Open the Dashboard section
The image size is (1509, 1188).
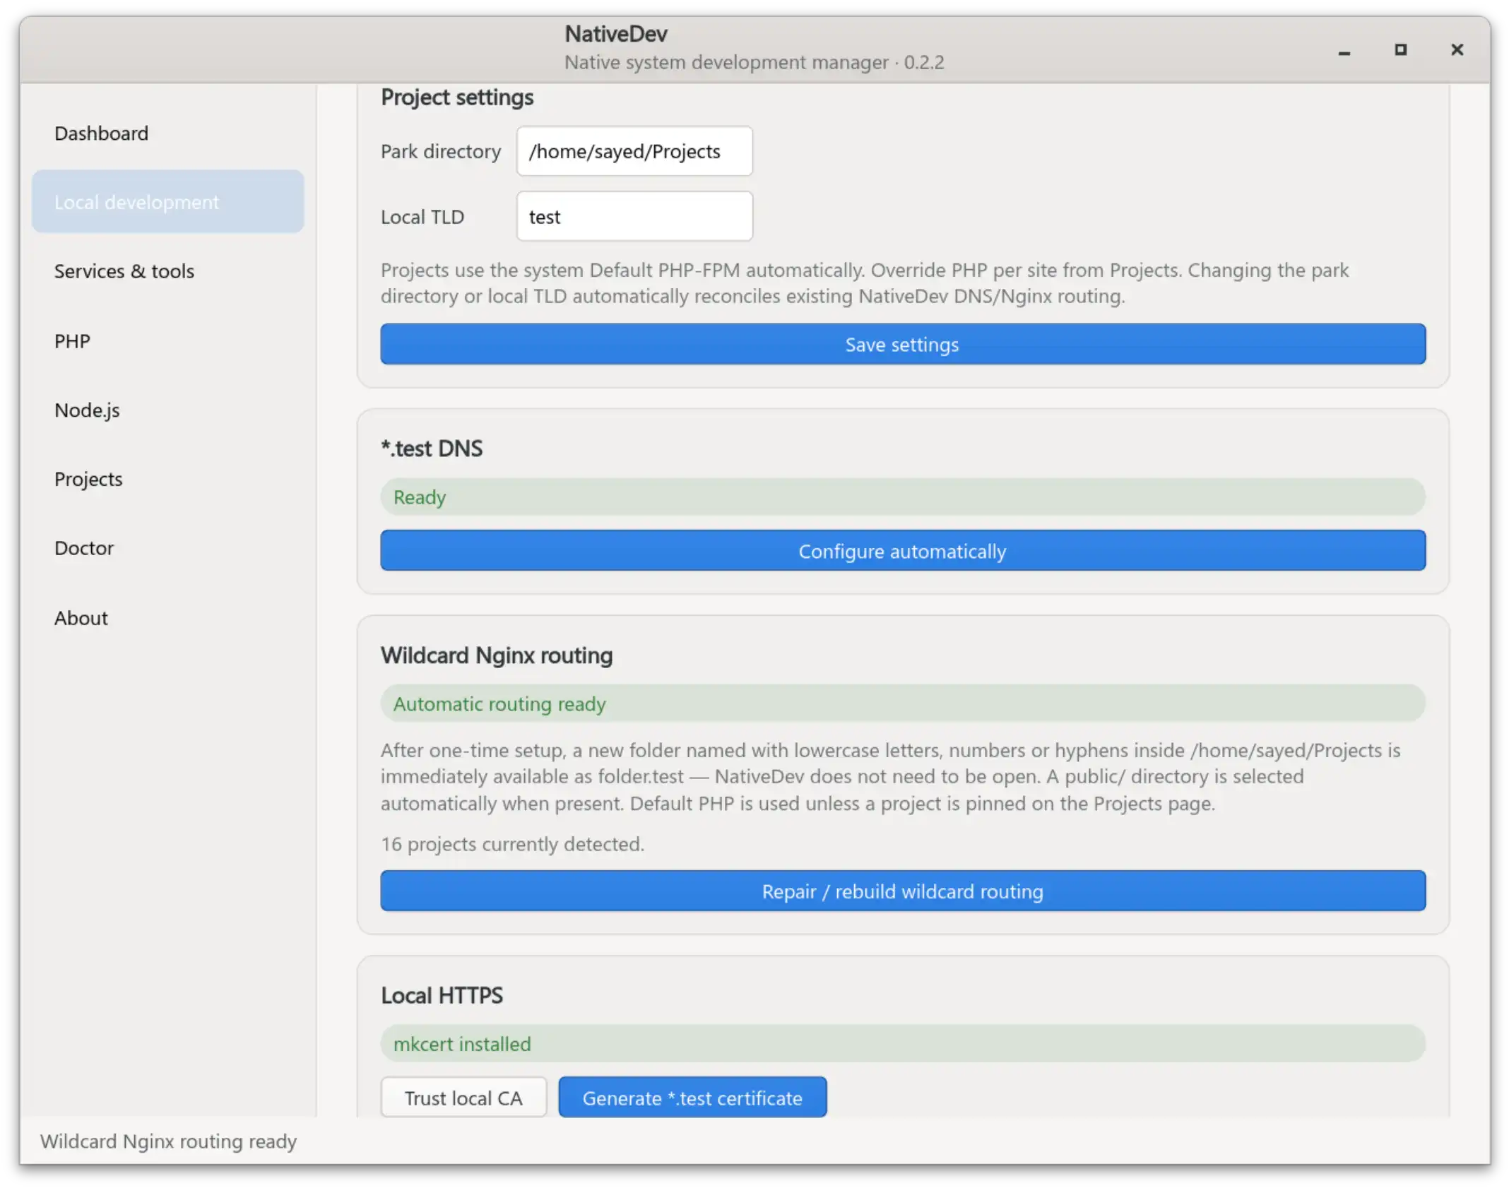168,133
